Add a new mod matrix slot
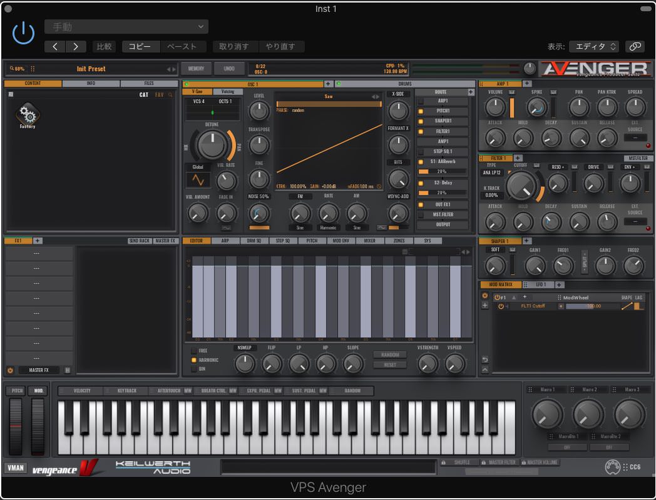Screen dimensions: 656x500 pyautogui.click(x=485, y=306)
